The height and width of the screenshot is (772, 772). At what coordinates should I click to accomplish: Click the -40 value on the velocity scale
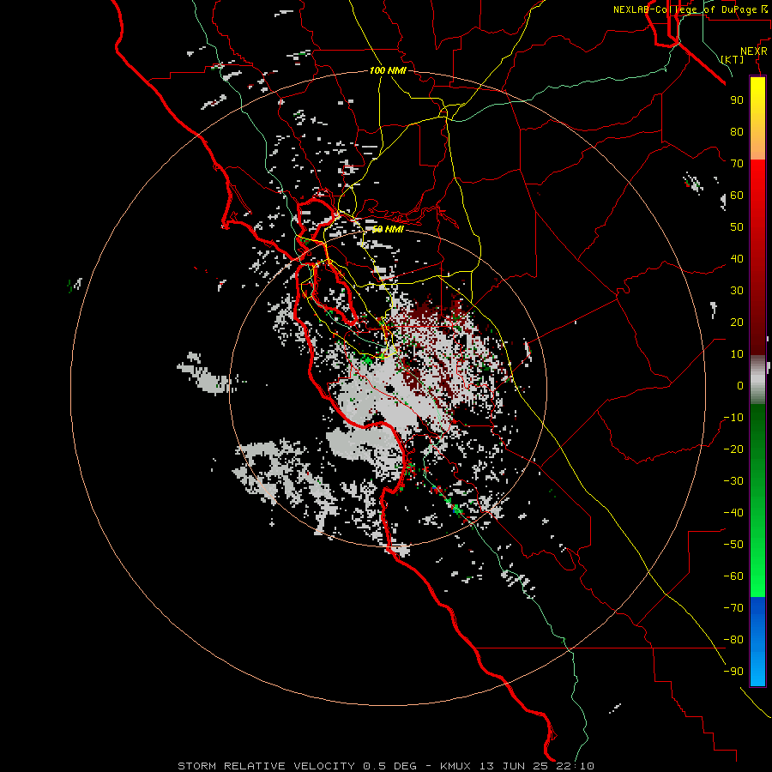pyautogui.click(x=733, y=513)
